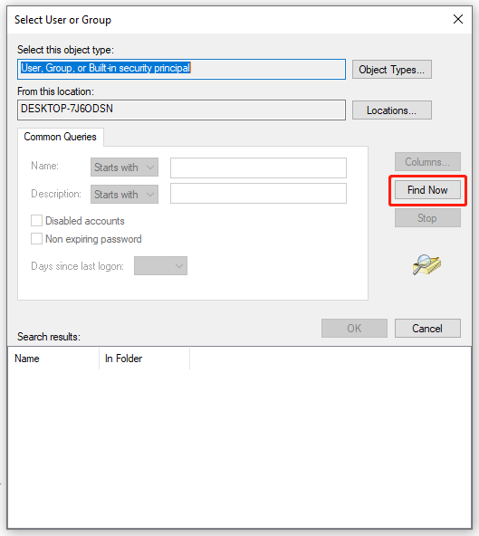Sort results by In Folder column
The height and width of the screenshot is (536, 479).
(x=144, y=359)
